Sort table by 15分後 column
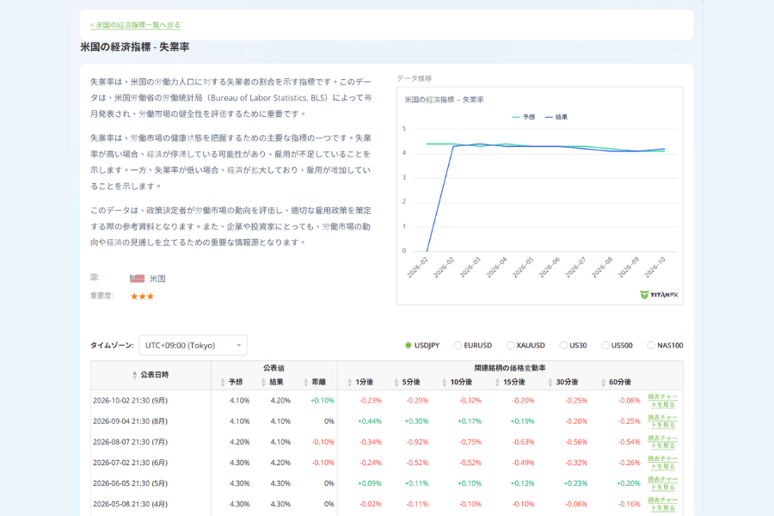The height and width of the screenshot is (516, 774). tap(510, 382)
